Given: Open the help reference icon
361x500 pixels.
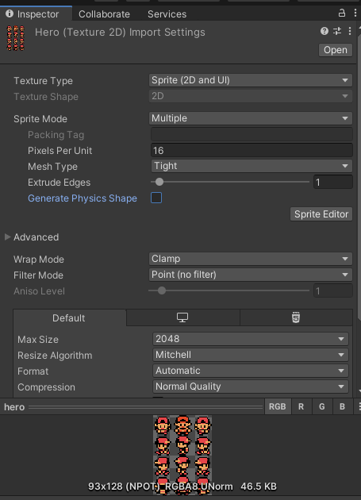Looking at the screenshot, I should pyautogui.click(x=325, y=31).
